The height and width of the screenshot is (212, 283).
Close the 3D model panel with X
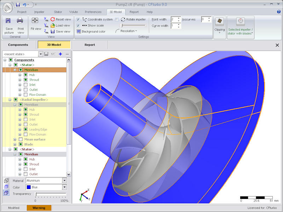(277, 45)
